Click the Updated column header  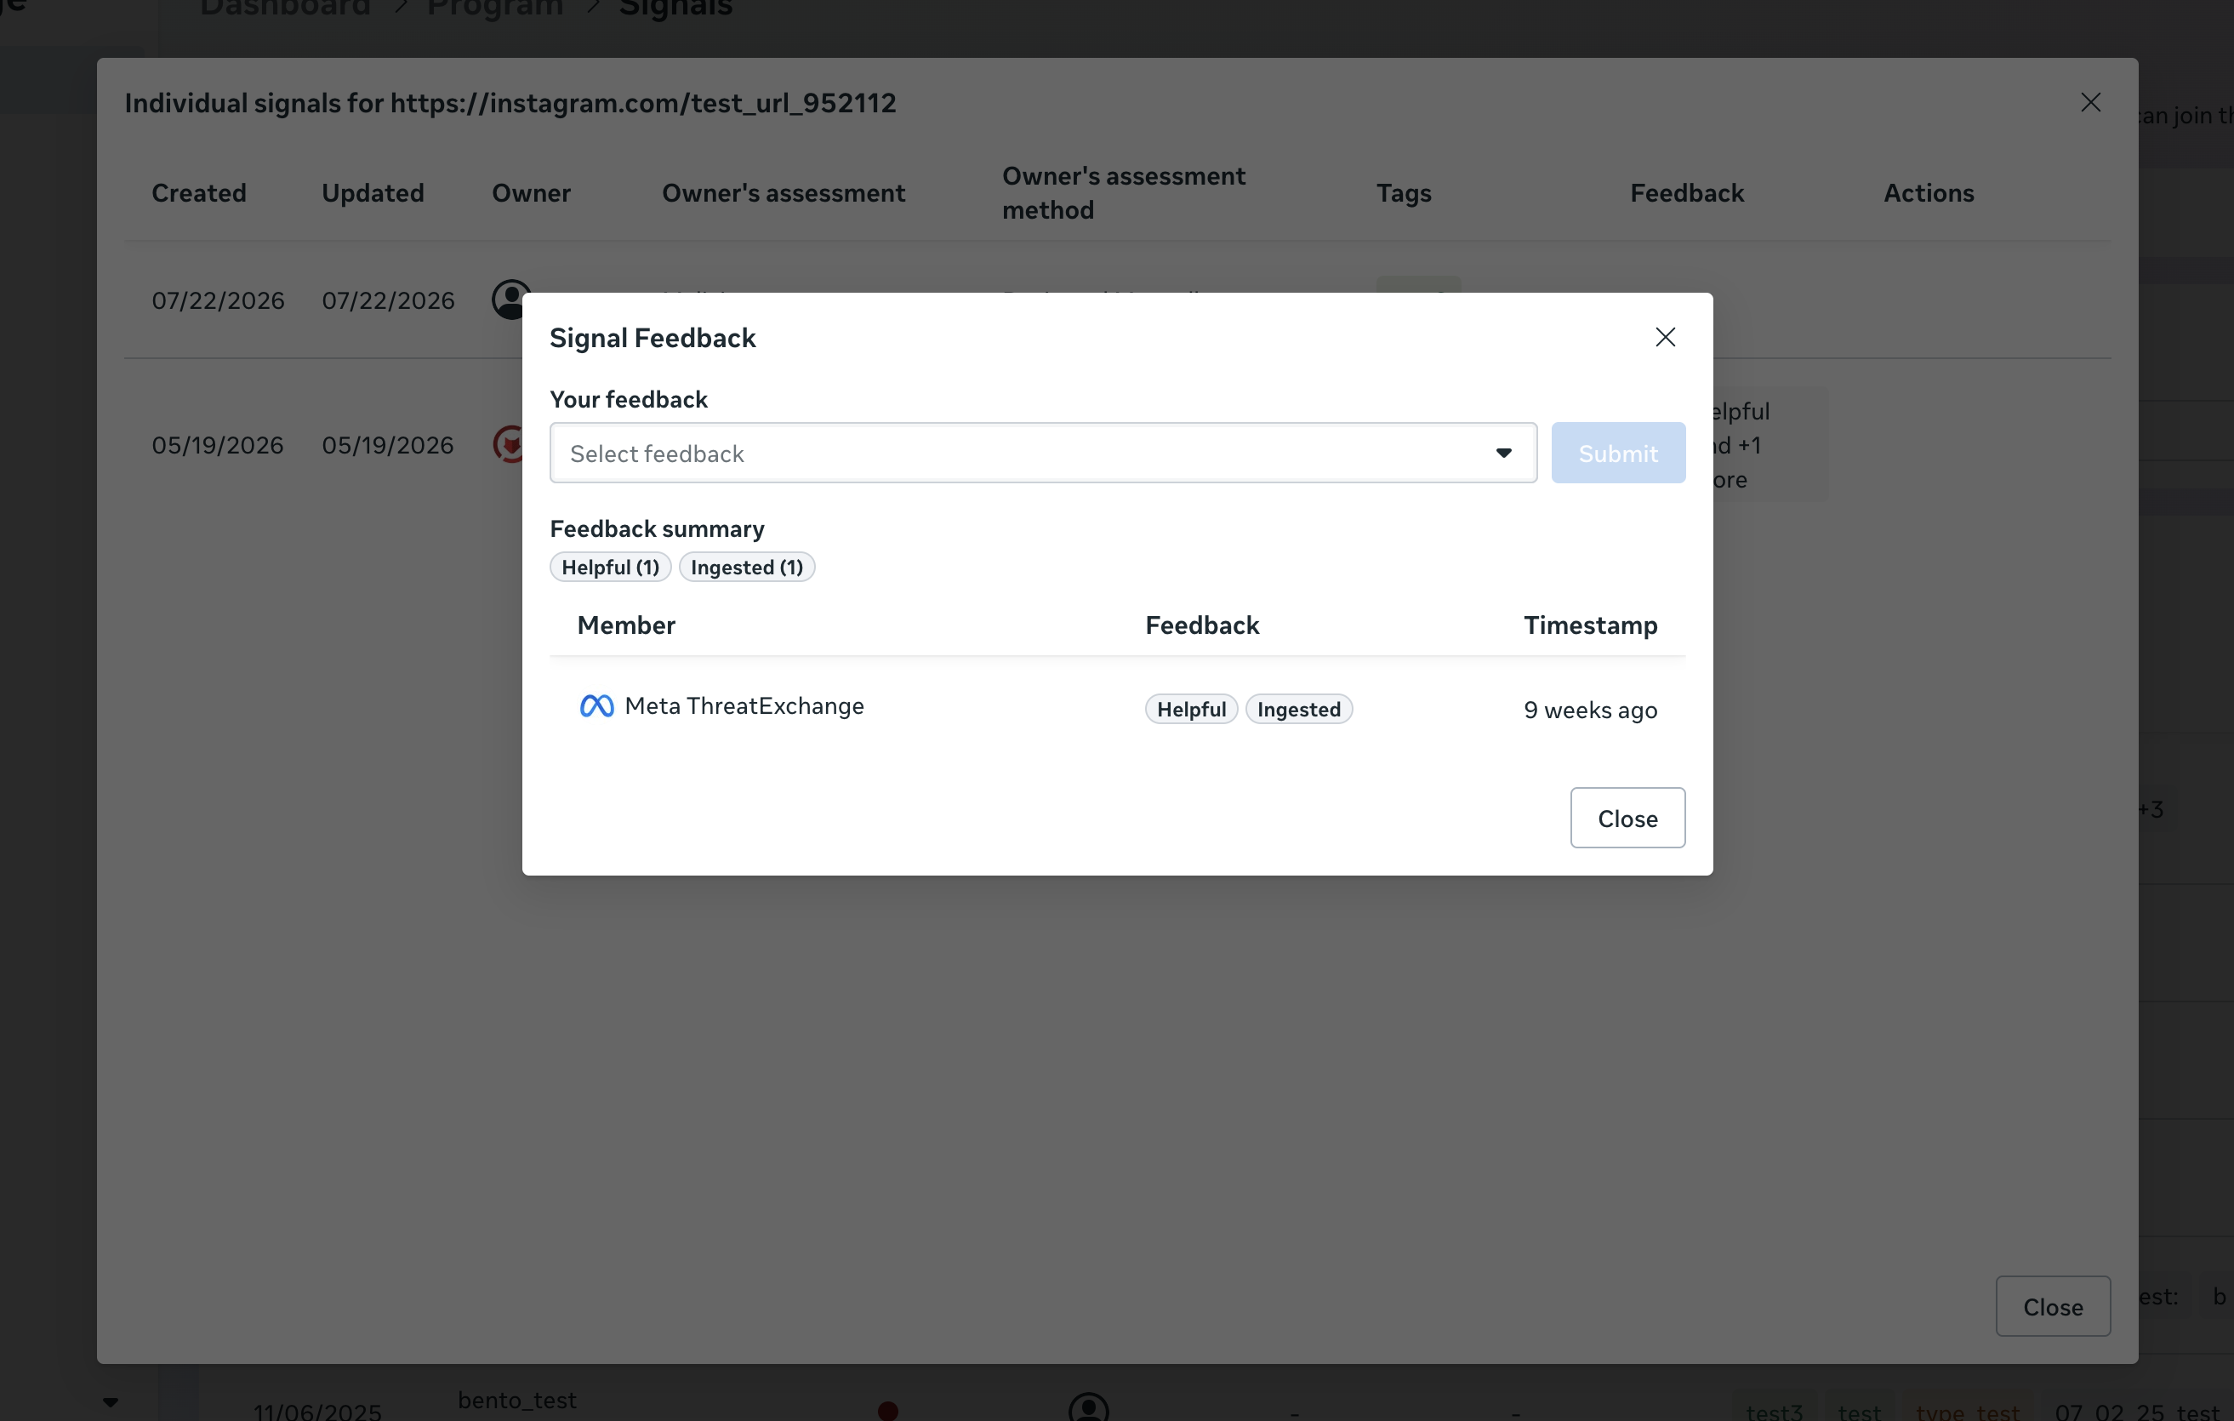(x=373, y=193)
